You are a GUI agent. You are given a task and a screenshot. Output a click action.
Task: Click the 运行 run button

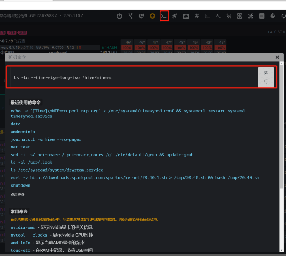coord(266,77)
